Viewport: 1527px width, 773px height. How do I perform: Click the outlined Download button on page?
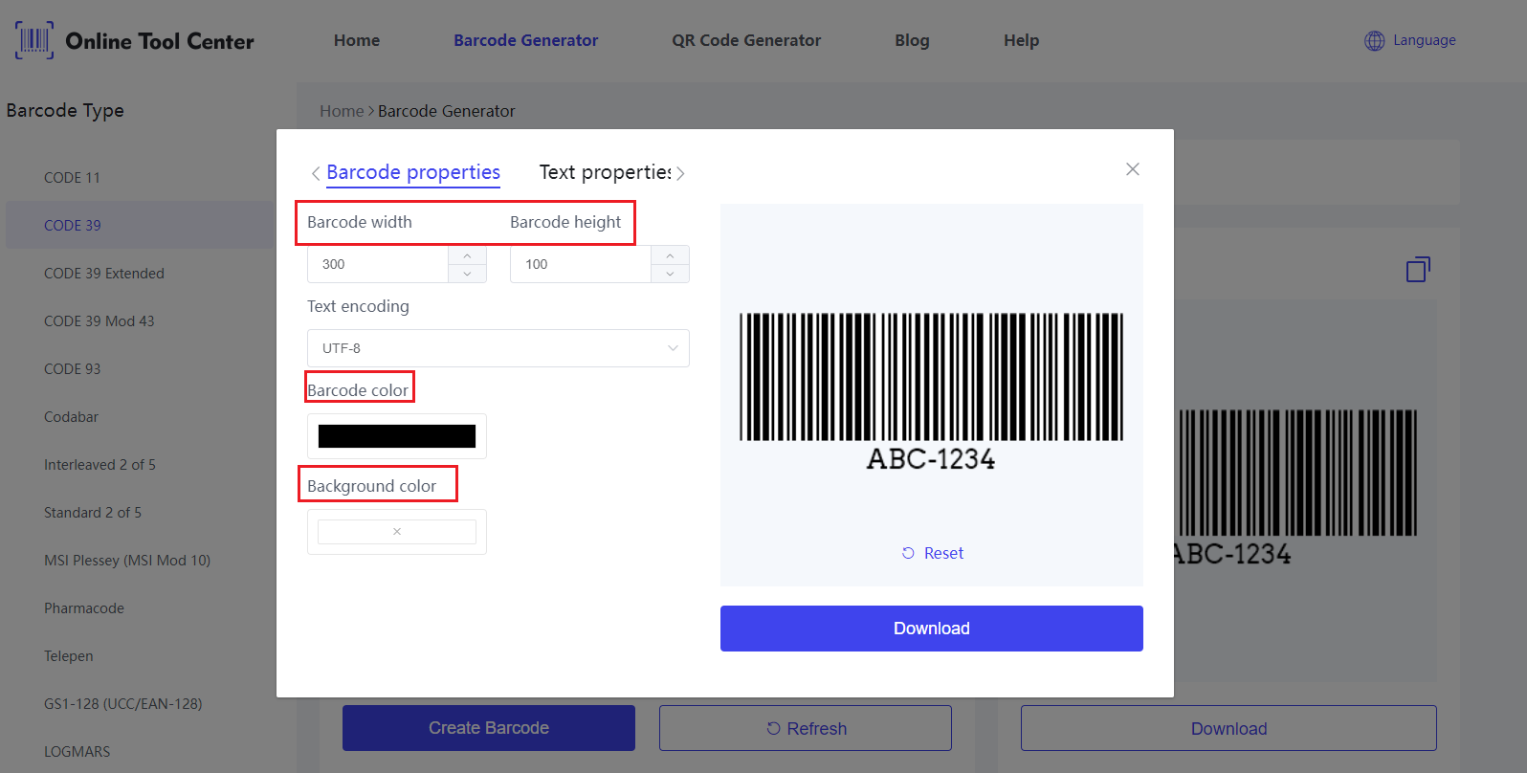(1228, 728)
